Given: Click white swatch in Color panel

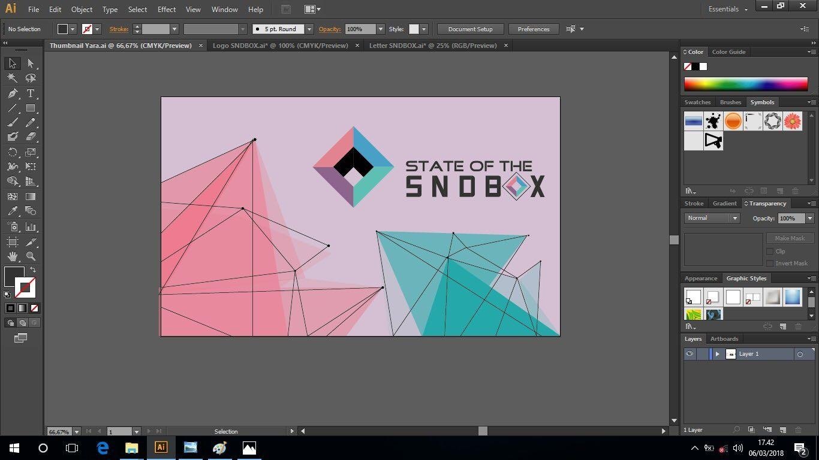Looking at the screenshot, I should coord(703,66).
